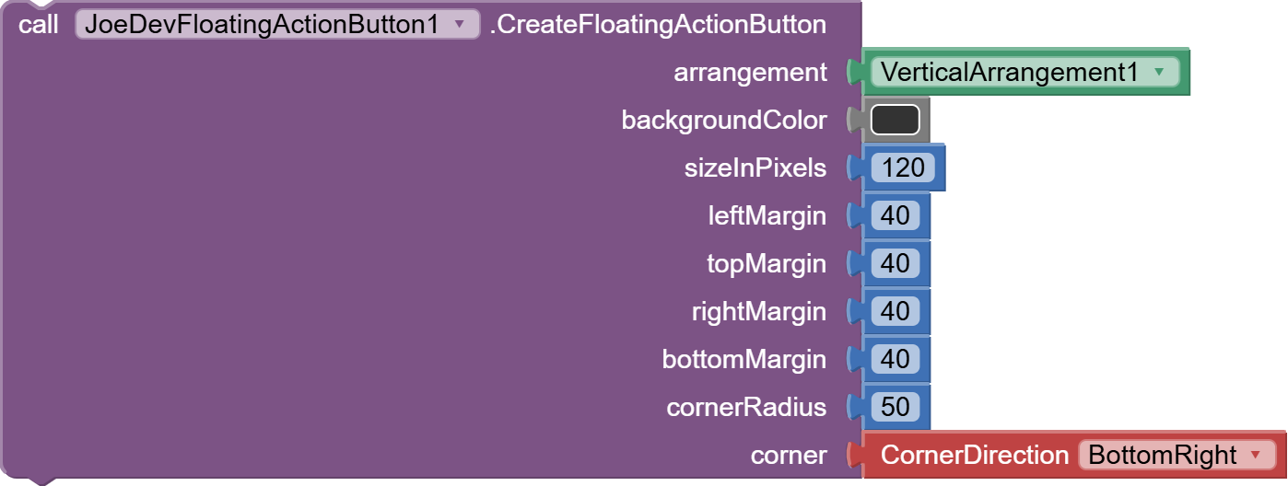Click the sizeInPixels parameter label
The width and height of the screenshot is (1288, 486).
(x=755, y=168)
